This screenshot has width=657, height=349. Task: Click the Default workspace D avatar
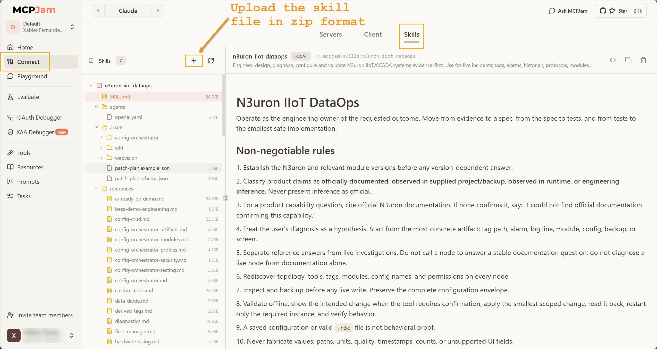tap(13, 27)
